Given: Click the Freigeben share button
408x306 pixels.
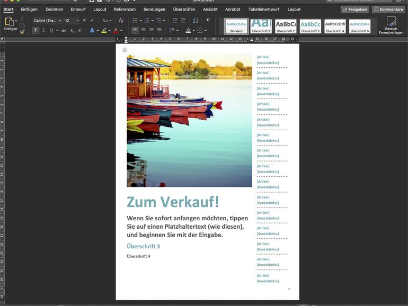Looking at the screenshot, I should click(x=354, y=10).
